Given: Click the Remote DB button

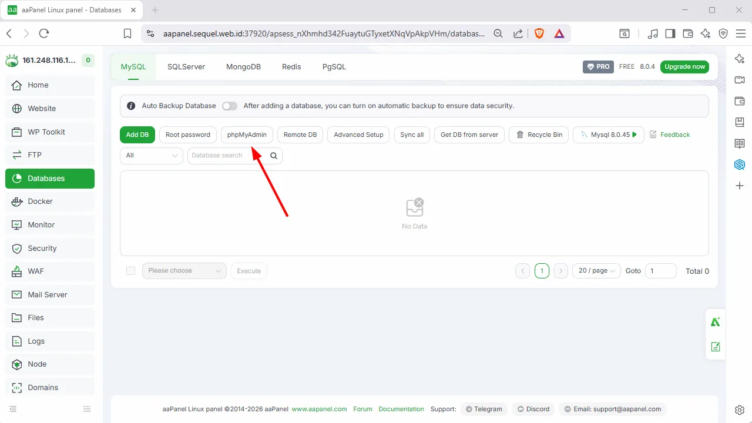Looking at the screenshot, I should click(x=300, y=135).
